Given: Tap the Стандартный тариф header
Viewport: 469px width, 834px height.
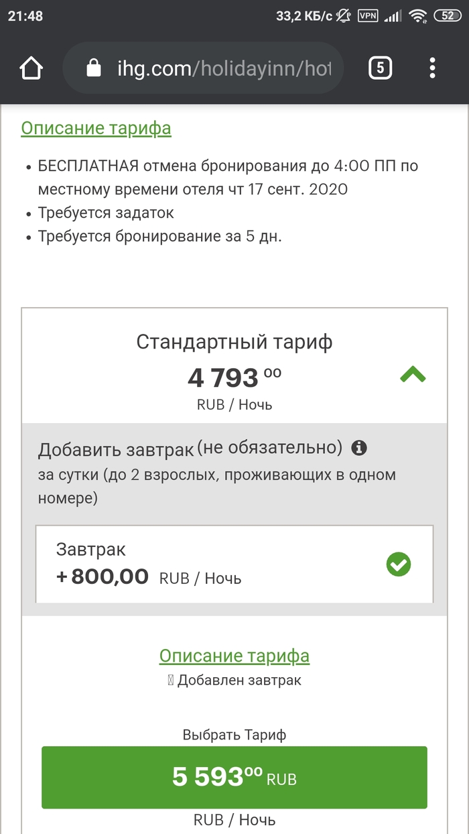Looking at the screenshot, I should 234,342.
